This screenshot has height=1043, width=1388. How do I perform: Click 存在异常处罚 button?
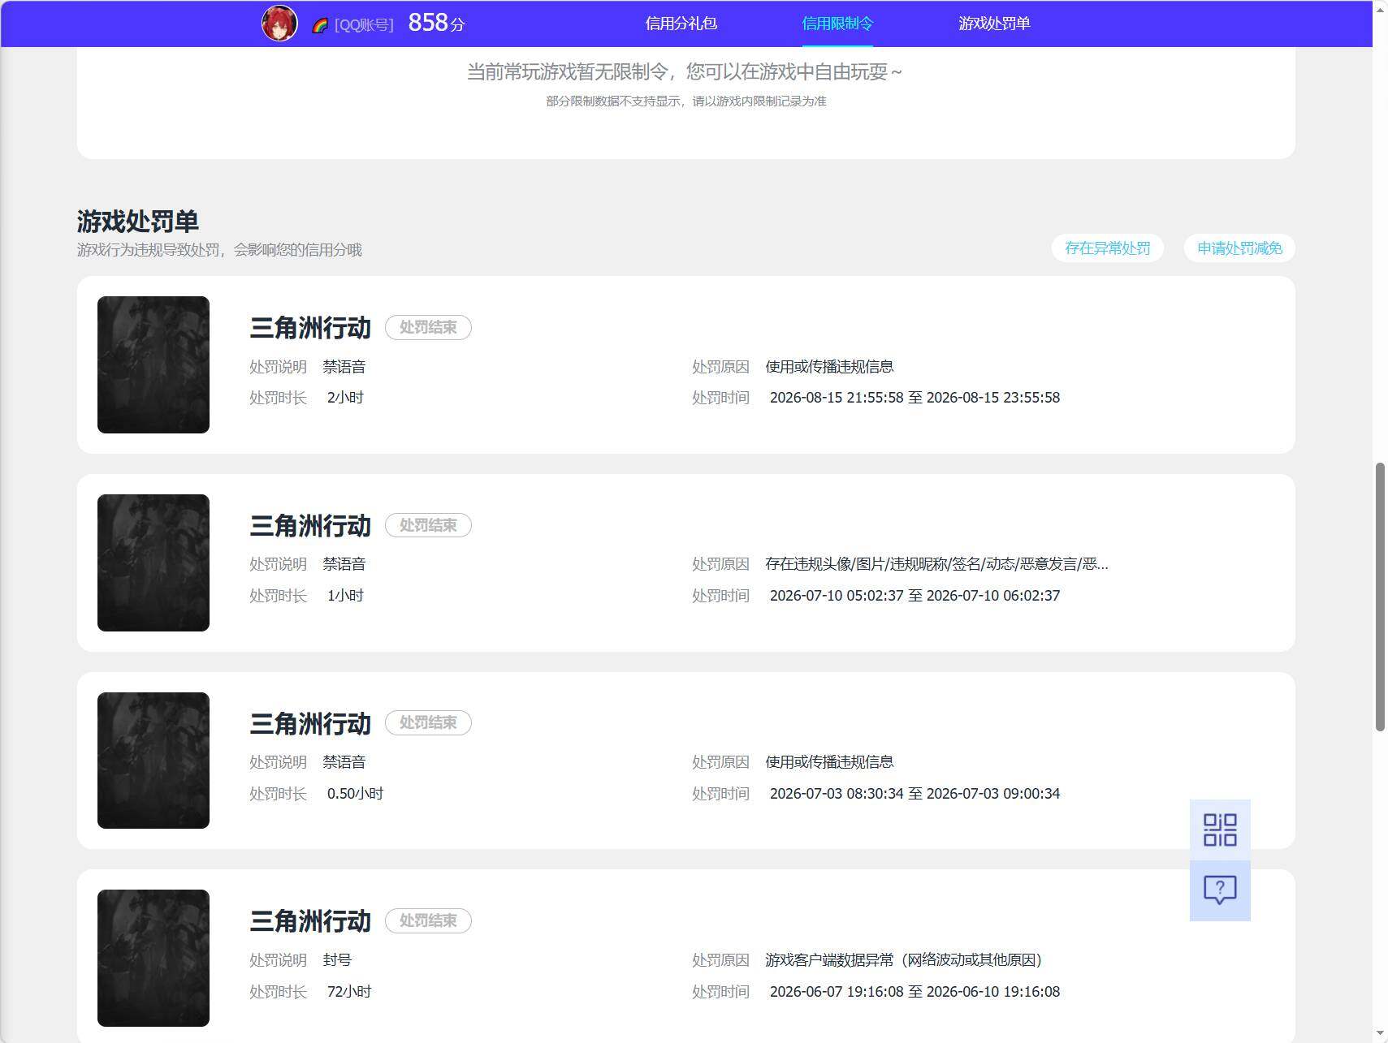[1108, 248]
